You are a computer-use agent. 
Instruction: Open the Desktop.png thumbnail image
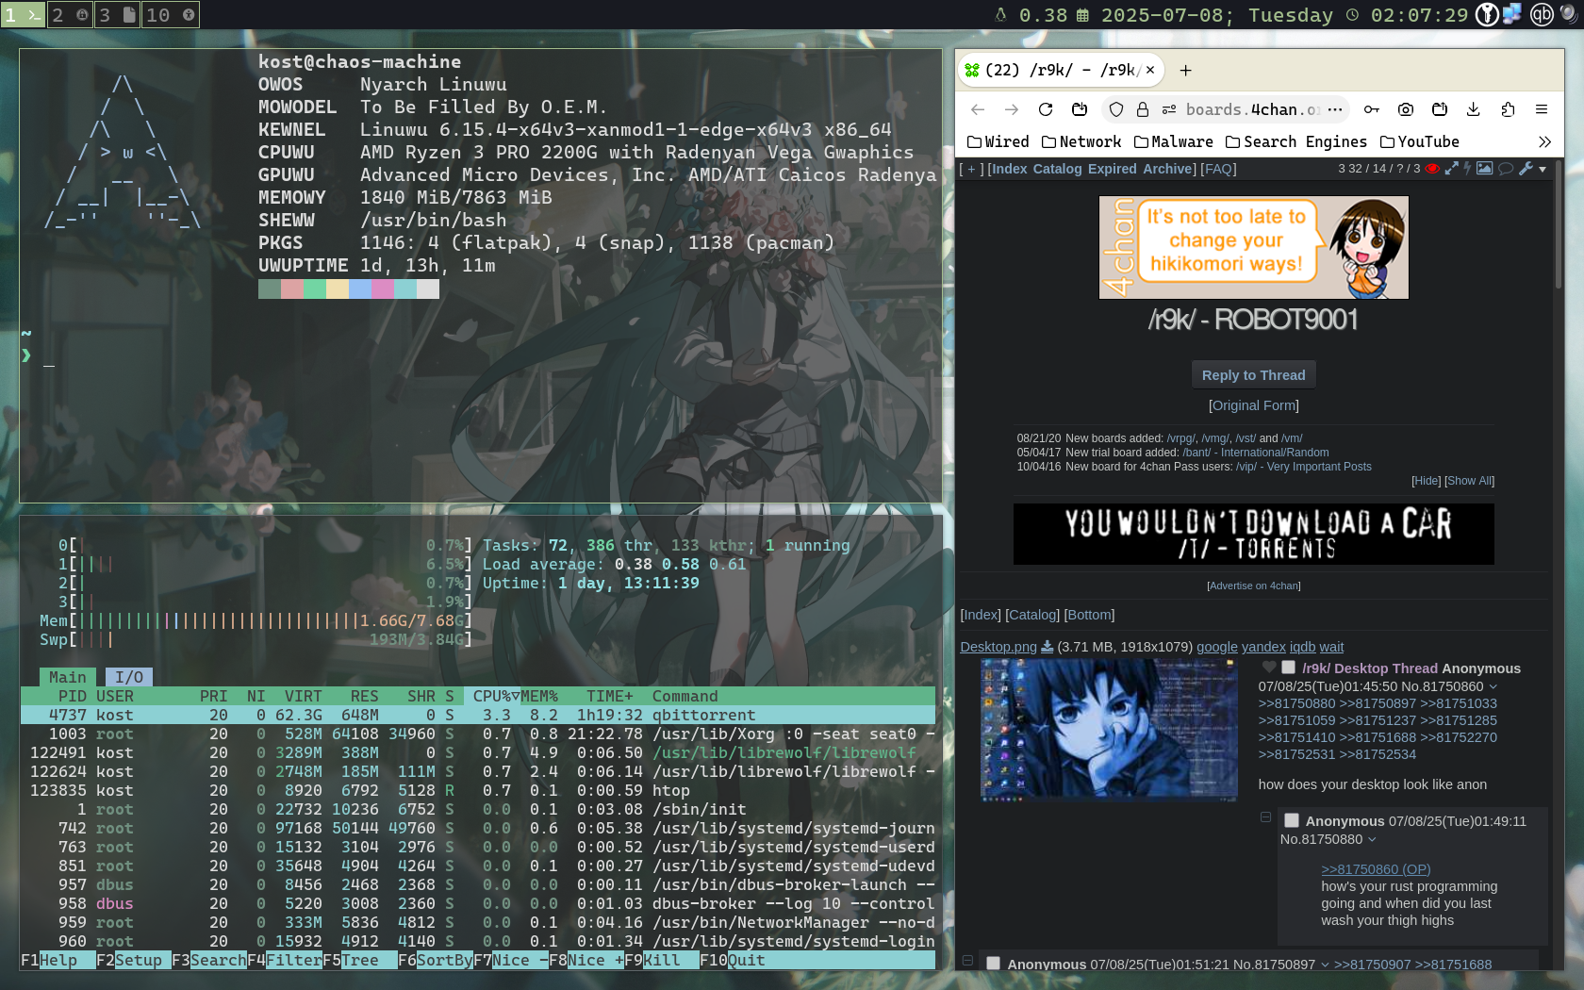(1109, 730)
